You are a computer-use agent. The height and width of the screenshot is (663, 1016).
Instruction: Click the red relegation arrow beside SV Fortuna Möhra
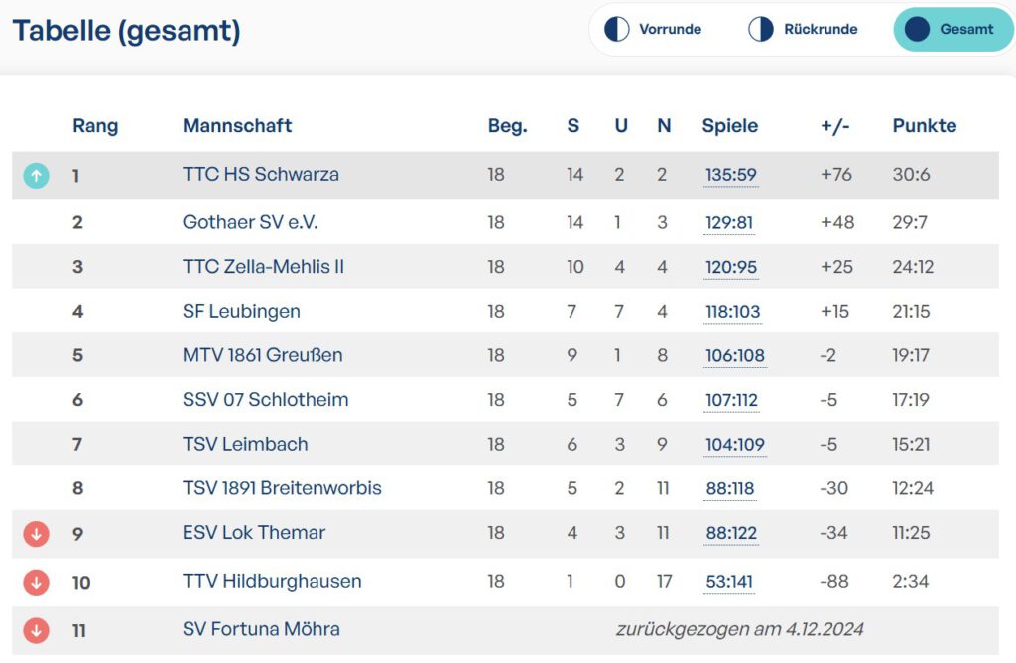[36, 629]
